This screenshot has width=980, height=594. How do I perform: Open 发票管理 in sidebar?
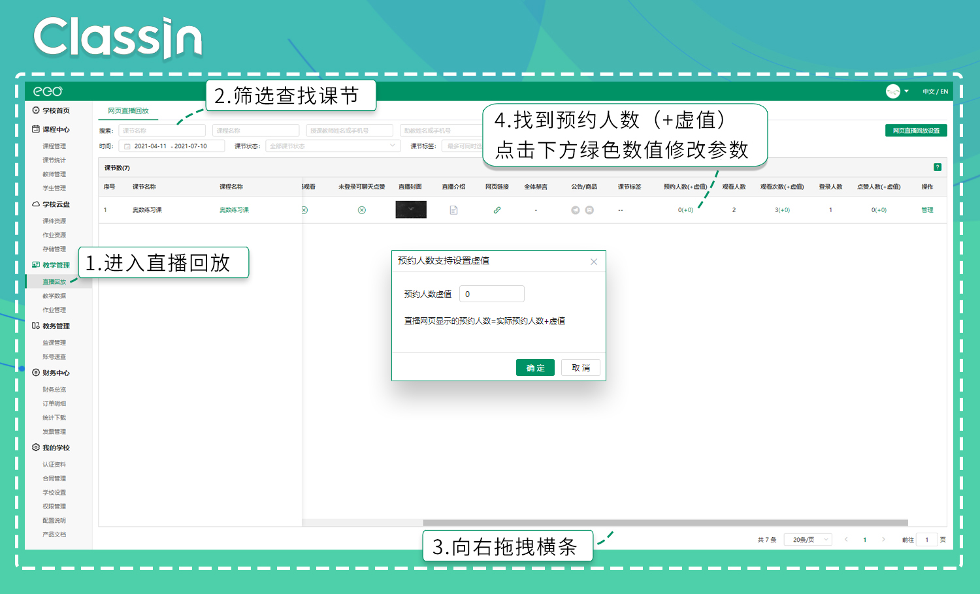54,431
